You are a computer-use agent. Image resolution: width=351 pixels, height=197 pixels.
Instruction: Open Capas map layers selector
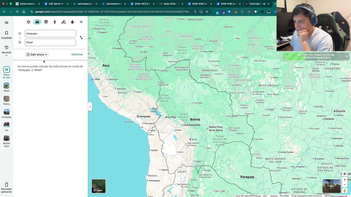[98, 186]
